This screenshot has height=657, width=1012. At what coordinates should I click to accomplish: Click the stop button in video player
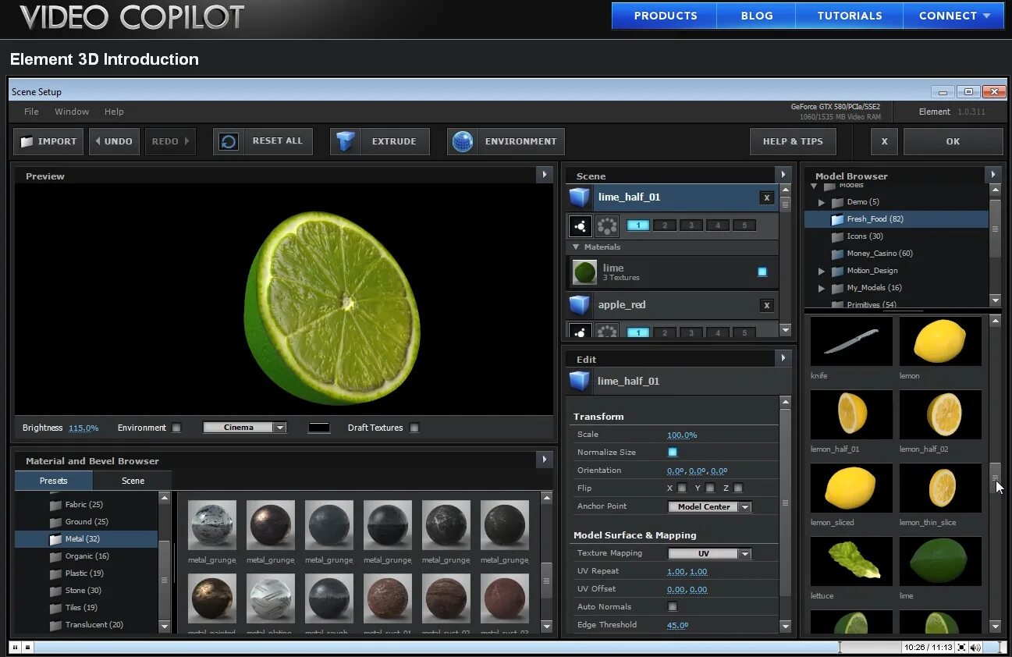(x=27, y=647)
